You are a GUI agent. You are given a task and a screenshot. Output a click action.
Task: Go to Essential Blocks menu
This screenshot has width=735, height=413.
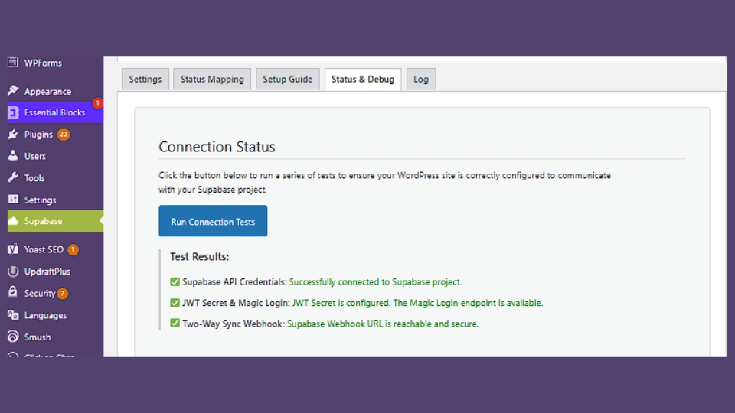click(x=55, y=112)
